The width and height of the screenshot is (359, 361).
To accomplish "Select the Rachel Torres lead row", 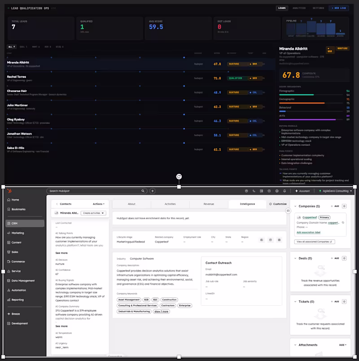I will tap(140, 78).
